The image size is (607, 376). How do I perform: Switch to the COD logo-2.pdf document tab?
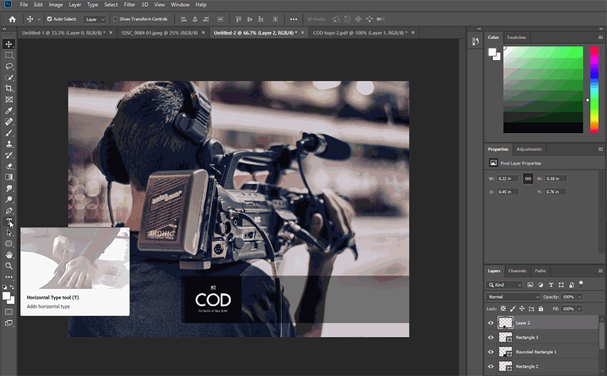click(360, 33)
